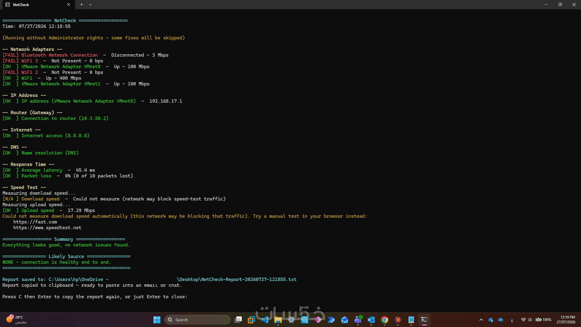
Task: Click the Bluetooth Network Connection FAIL row
Action: 85,55
